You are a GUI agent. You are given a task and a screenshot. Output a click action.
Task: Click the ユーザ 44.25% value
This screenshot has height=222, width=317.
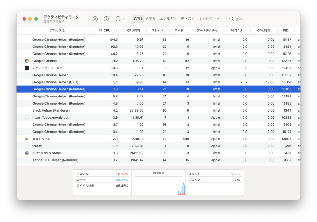[x=122, y=180]
